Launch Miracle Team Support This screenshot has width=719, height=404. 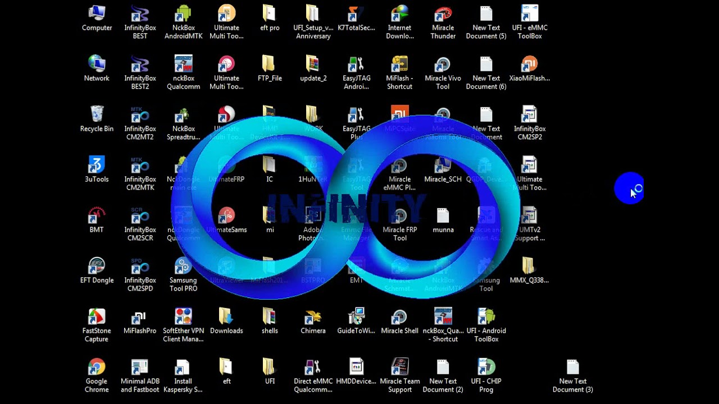tap(399, 376)
